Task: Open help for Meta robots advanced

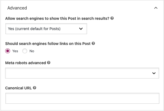Action: click(x=49, y=63)
